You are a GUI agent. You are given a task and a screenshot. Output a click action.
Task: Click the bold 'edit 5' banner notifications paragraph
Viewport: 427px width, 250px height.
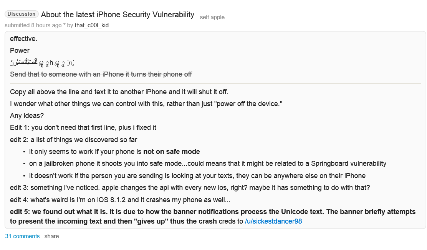click(213, 216)
